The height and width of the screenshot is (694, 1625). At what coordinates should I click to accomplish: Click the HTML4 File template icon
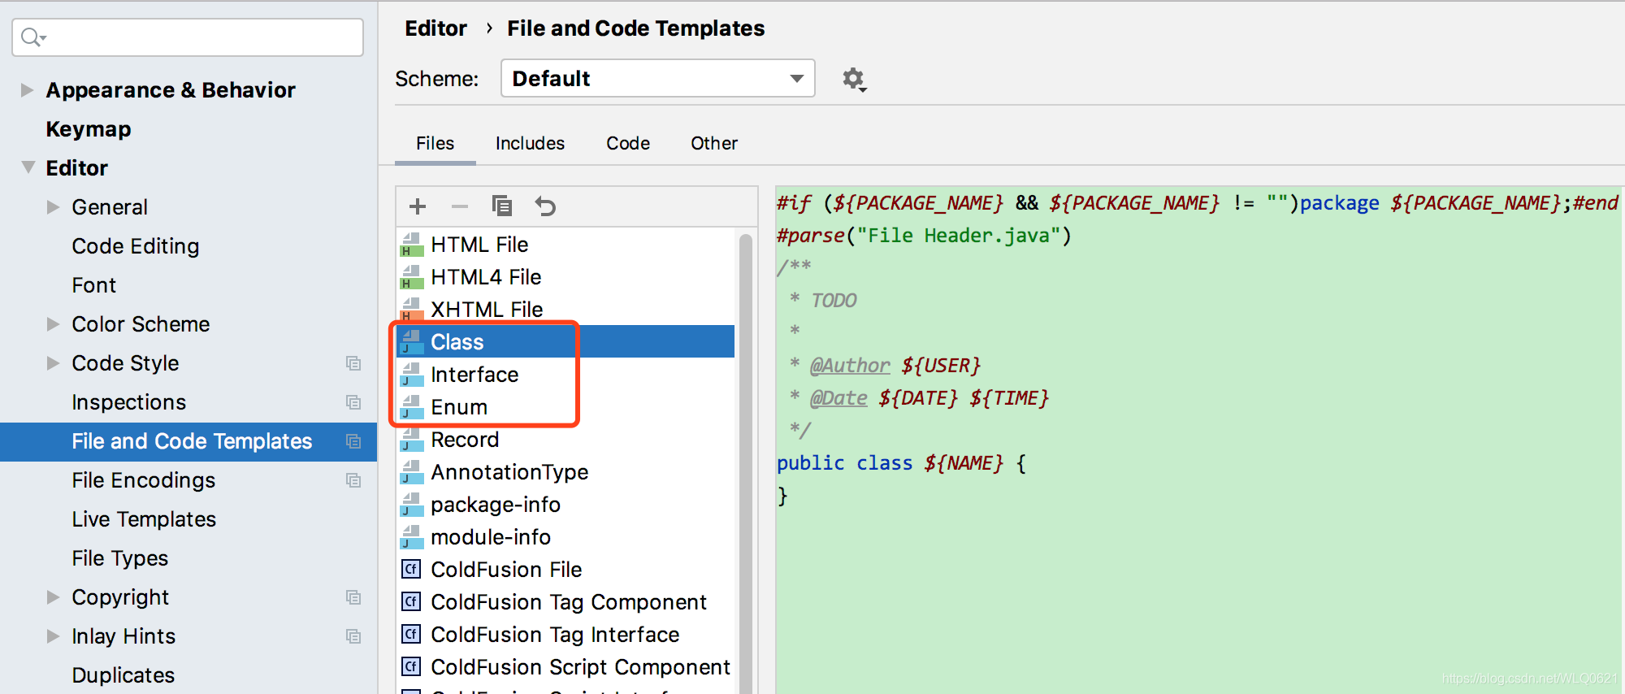tap(412, 277)
